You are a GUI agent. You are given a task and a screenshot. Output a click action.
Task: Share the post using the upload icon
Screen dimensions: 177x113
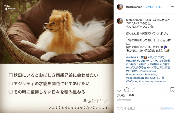[x=134, y=90]
